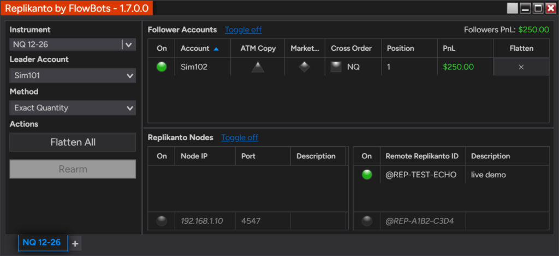Select the Sim102 account cell
The height and width of the screenshot is (256, 559).
point(203,67)
